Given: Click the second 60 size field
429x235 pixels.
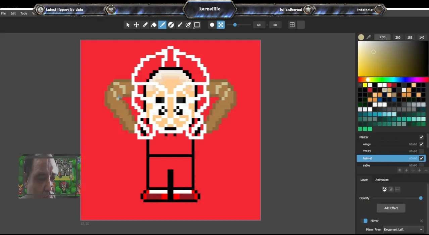Looking at the screenshot, I should pos(275,25).
